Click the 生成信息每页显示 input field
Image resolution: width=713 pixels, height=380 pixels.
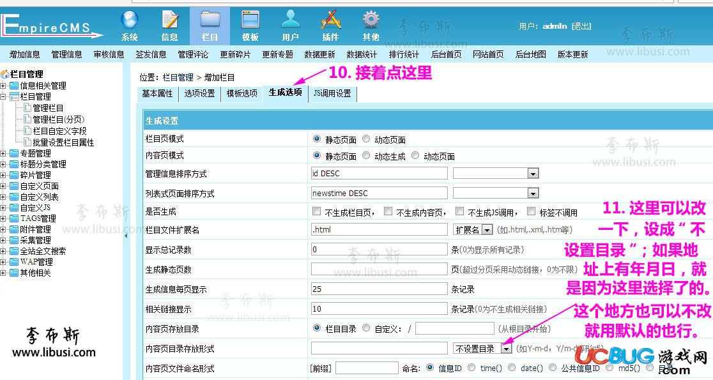pyautogui.click(x=379, y=289)
